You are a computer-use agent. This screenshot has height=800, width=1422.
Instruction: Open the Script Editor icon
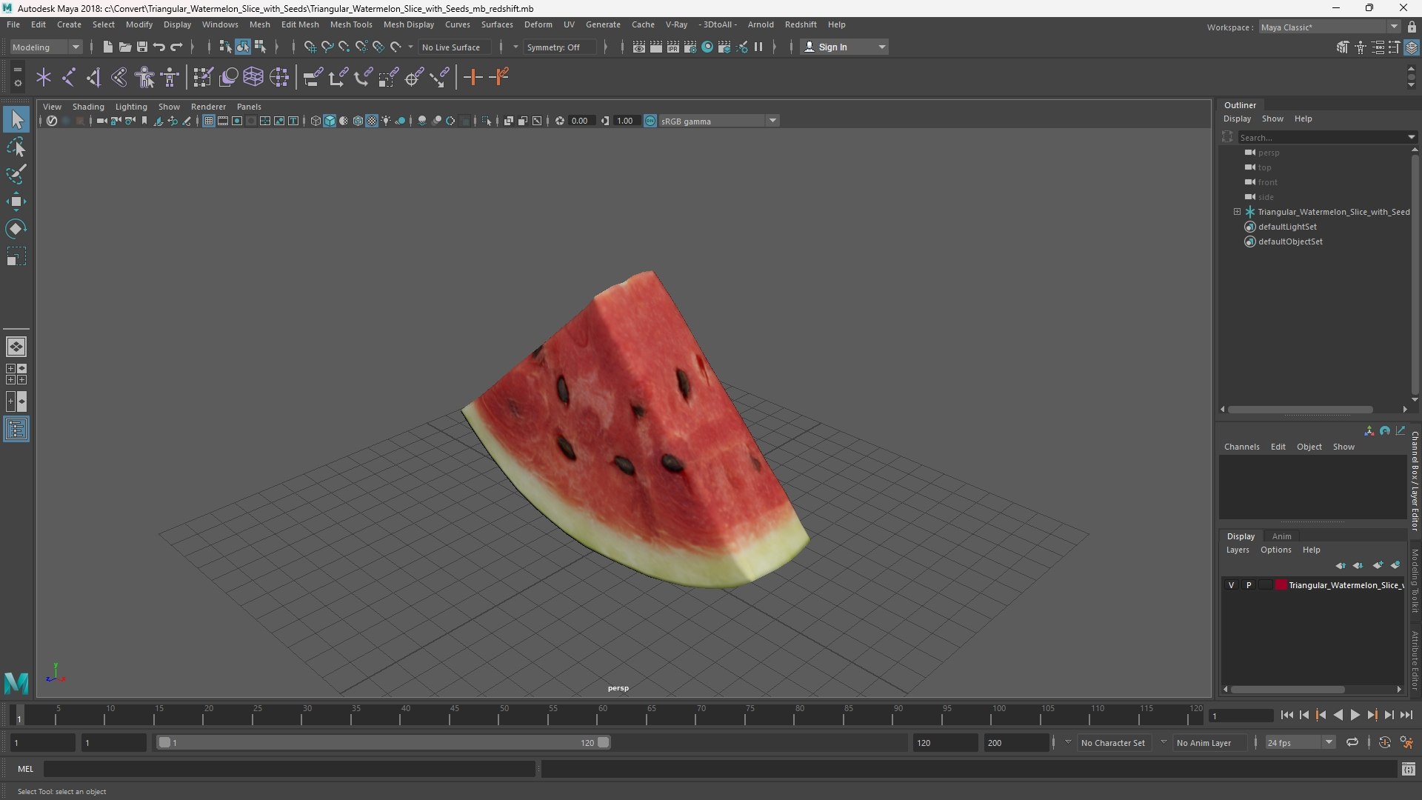[x=1409, y=770]
